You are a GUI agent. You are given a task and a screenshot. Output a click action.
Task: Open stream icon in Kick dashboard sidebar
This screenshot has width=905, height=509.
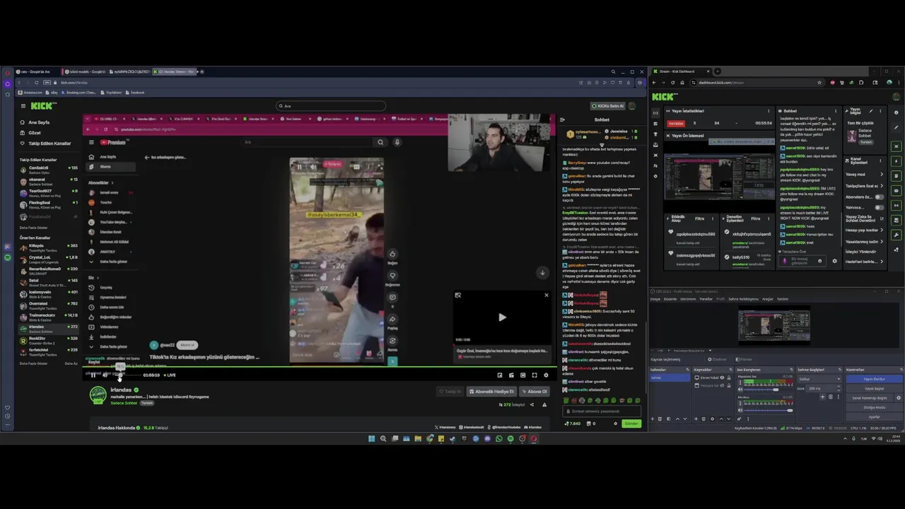655,113
